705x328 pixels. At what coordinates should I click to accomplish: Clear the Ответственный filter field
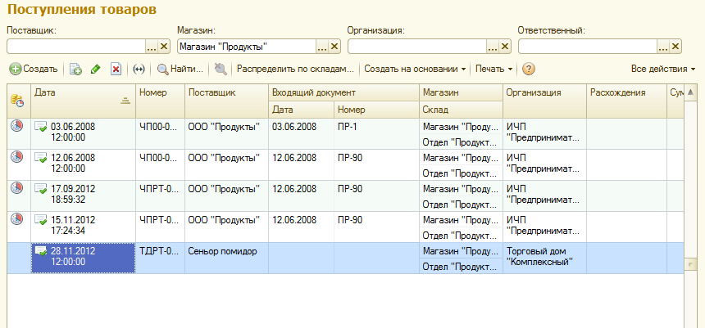point(675,47)
